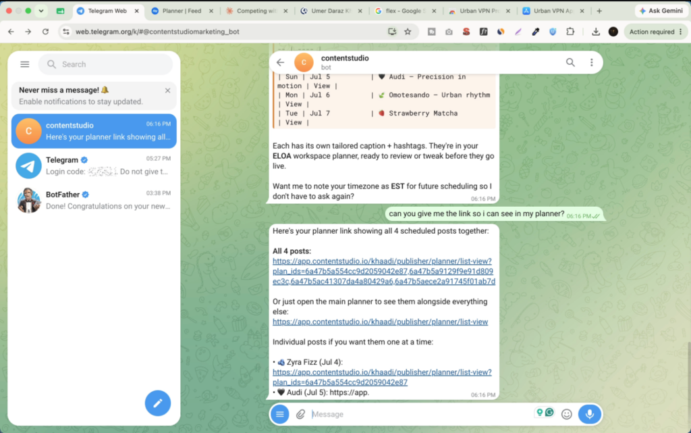Click the 'Omotesando – Urban rhythm' table text
Screen dimensions: 691x433
tap(439, 95)
